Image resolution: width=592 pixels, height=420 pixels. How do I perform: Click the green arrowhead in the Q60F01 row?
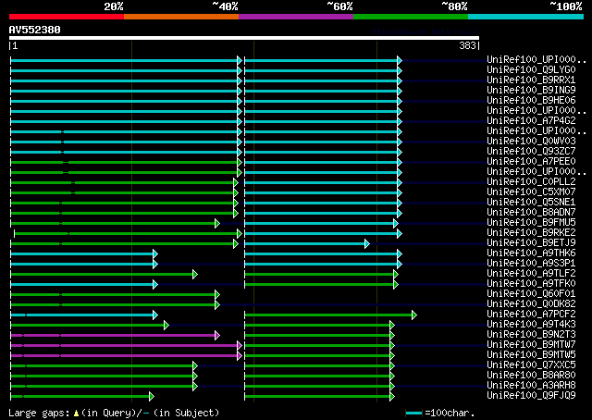click(x=217, y=294)
